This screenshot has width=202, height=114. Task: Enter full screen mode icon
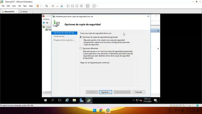coord(77,6)
